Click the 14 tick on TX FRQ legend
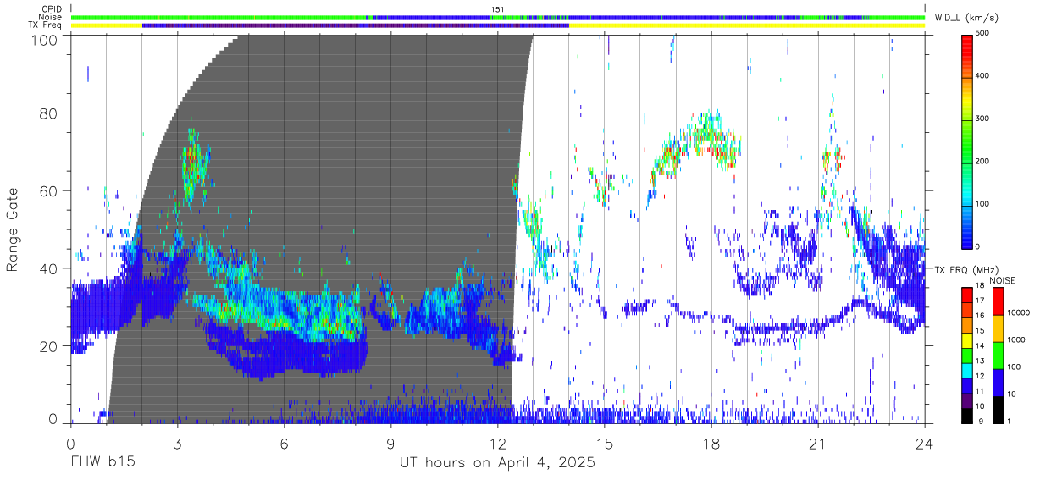This screenshot has height=480, width=1040. (x=981, y=347)
